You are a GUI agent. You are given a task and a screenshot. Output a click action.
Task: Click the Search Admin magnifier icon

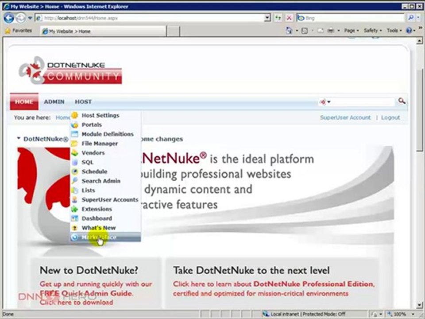point(74,181)
